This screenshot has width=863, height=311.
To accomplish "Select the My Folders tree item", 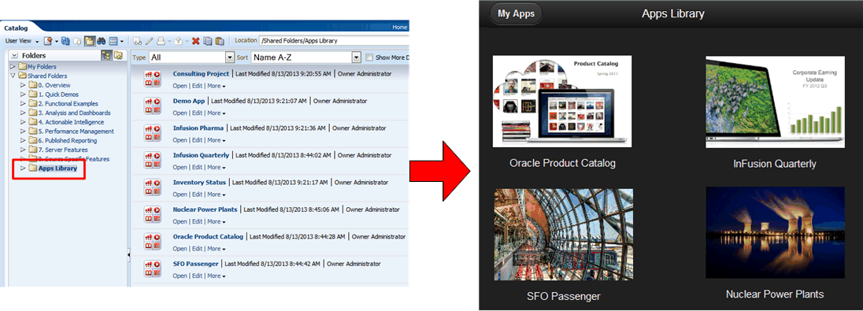I will (x=42, y=67).
